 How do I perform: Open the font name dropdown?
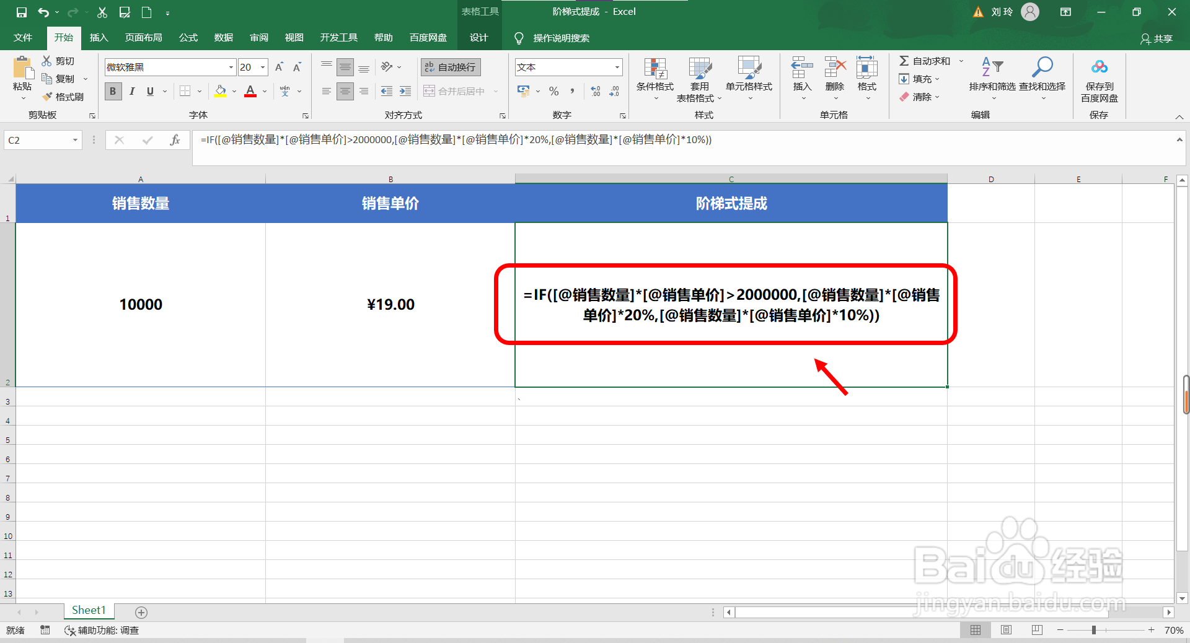[231, 67]
